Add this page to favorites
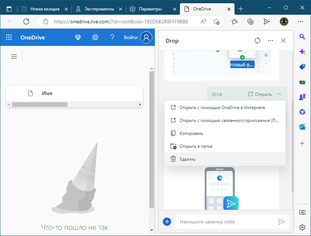The width and height of the screenshot is (311, 236). (216, 22)
